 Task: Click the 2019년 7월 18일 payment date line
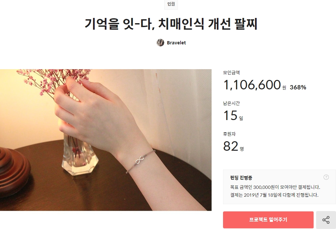click(x=274, y=195)
